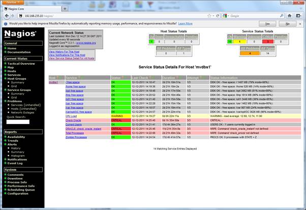Image resolution: width=306 pixels, height=210 pixels.
Task: Select the Nagios Core browser tab
Action: pyautogui.click(x=33, y=9)
